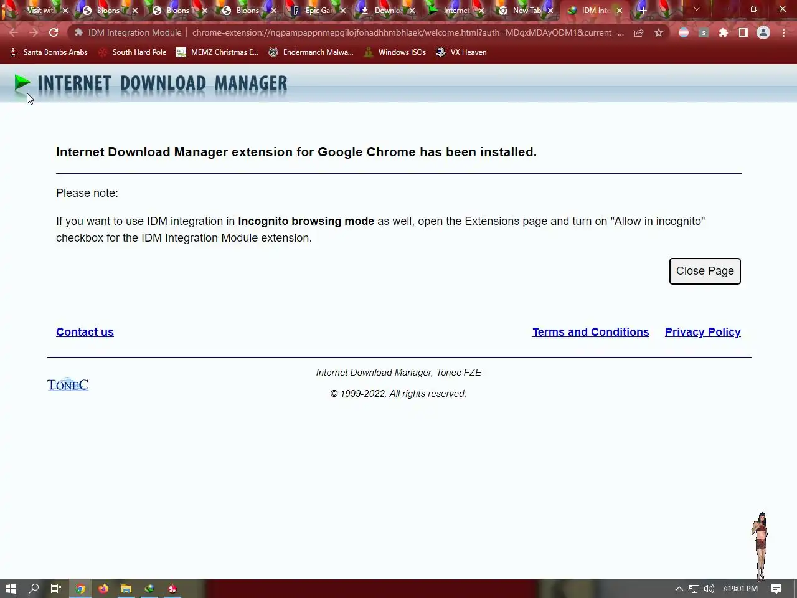Click the IDM Integration Module extension chip

click(128, 32)
